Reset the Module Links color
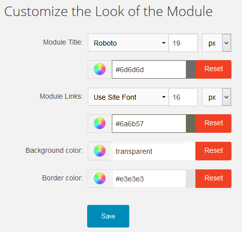This screenshot has width=242, height=232. click(213, 123)
